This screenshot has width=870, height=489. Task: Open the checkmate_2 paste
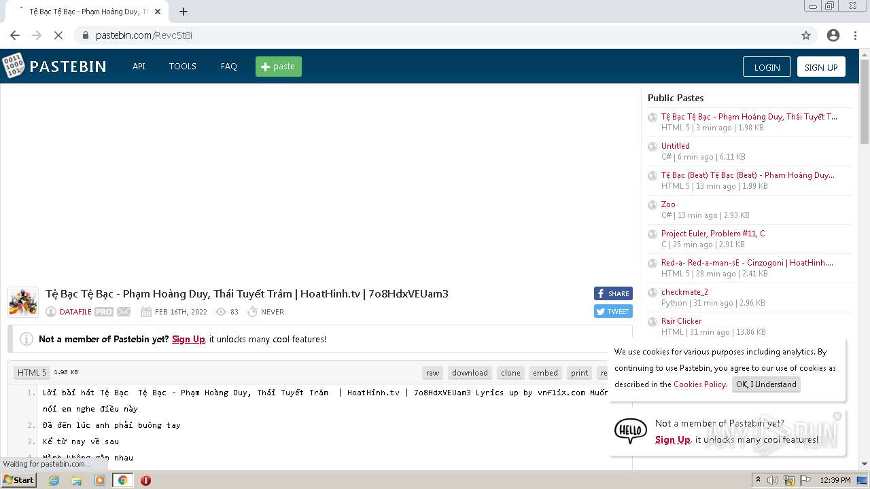click(684, 292)
